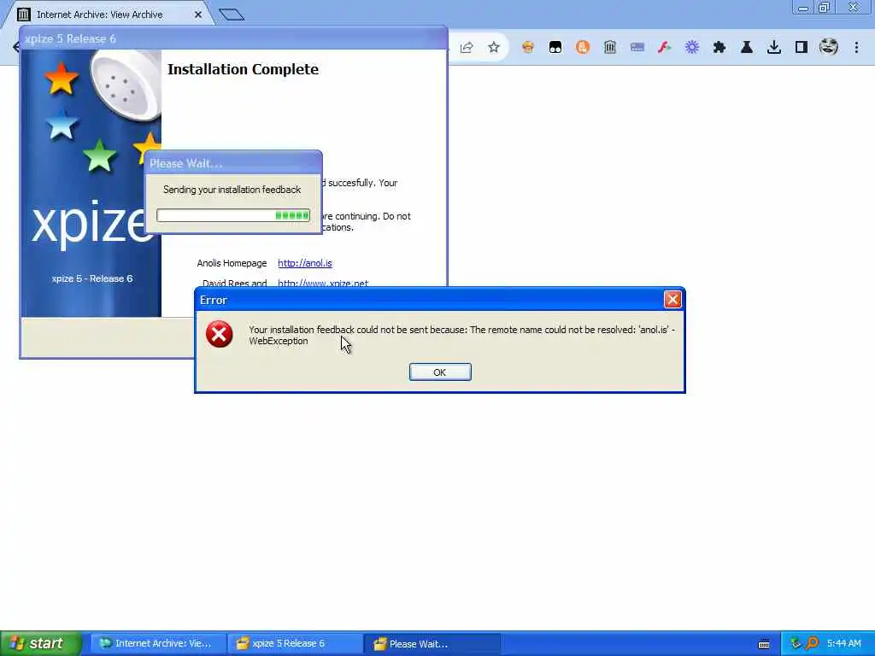
Task: Close the Internet Archive browser tab
Action: point(198,15)
